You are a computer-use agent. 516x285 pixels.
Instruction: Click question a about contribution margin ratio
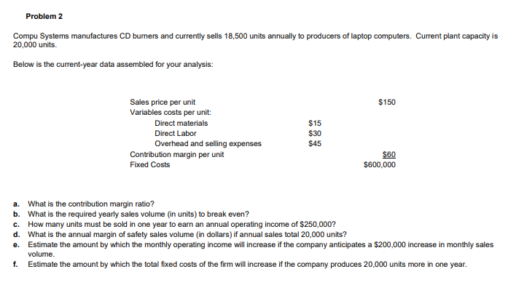pyautogui.click(x=91, y=204)
